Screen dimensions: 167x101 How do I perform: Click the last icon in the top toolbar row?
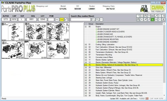[x=163, y=16]
